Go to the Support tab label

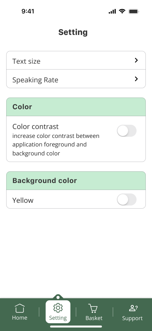pos(132,318)
